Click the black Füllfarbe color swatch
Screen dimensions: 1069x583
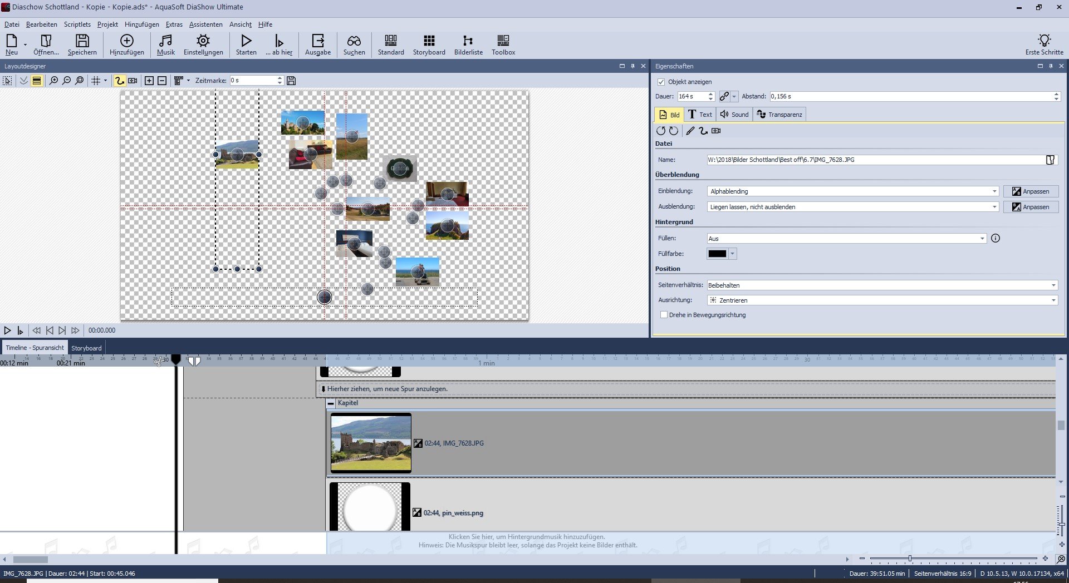click(x=717, y=254)
